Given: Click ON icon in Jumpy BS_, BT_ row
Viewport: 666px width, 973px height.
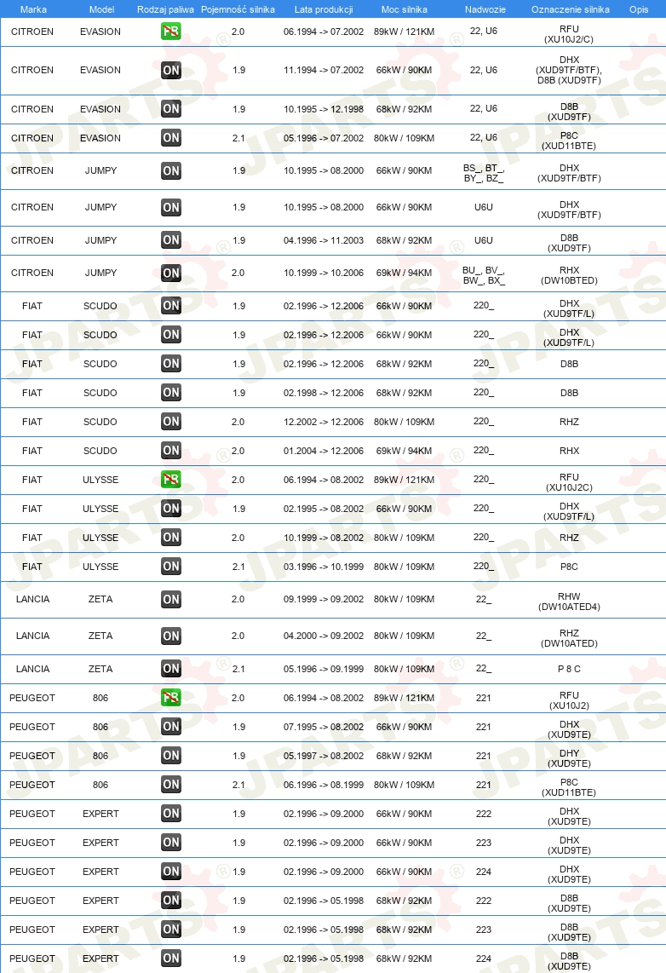Looking at the screenshot, I should (170, 170).
